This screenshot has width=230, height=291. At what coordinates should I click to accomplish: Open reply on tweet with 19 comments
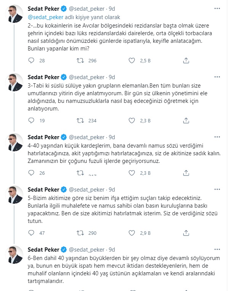click(31, 120)
